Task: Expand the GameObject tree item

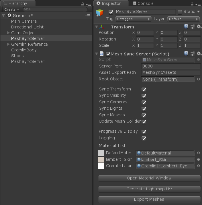Action: pyautogui.click(x=8, y=33)
